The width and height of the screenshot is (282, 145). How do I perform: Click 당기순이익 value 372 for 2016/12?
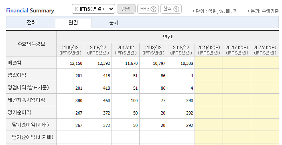click(x=106, y=113)
